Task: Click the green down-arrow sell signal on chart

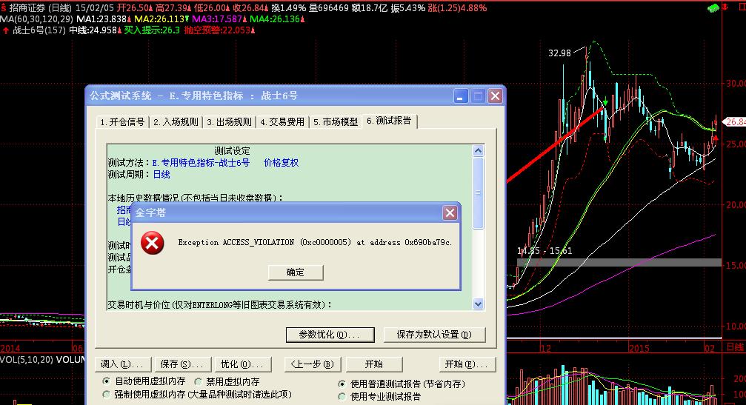Action: (x=606, y=102)
